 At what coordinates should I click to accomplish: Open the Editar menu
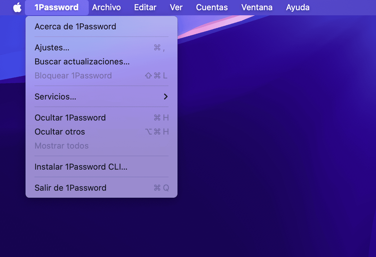click(x=145, y=7)
